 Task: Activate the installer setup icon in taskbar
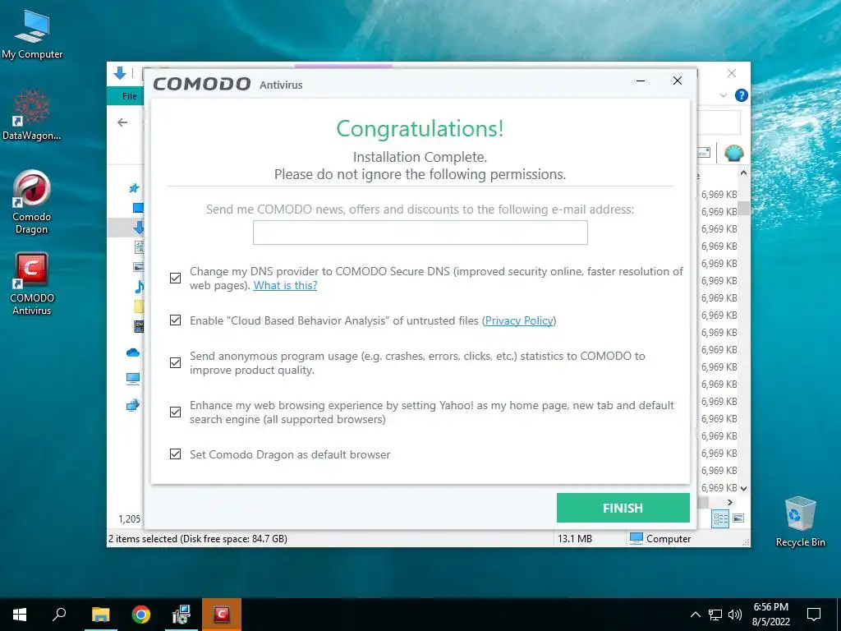tap(182, 615)
